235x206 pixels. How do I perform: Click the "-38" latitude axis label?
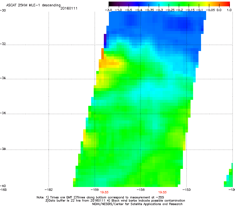[3, 149]
